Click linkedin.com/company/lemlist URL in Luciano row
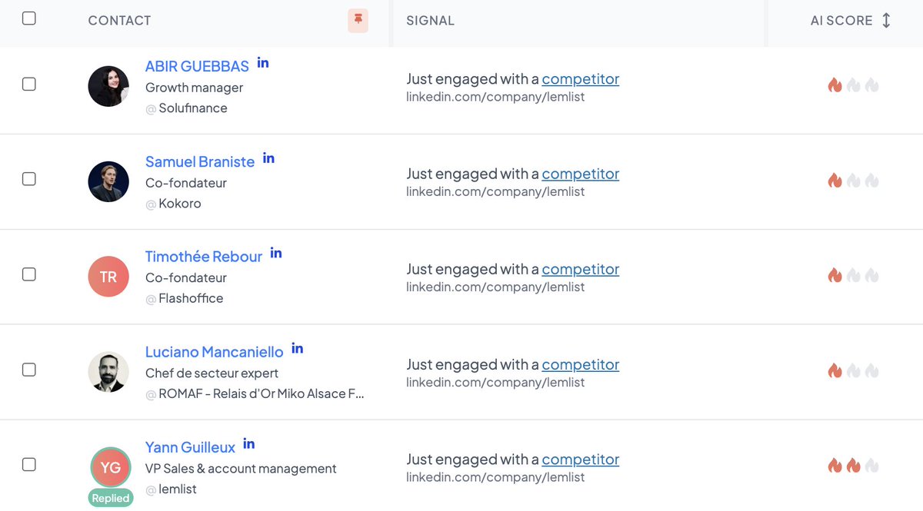Screen dimensions: 923x511 pyautogui.click(x=495, y=382)
